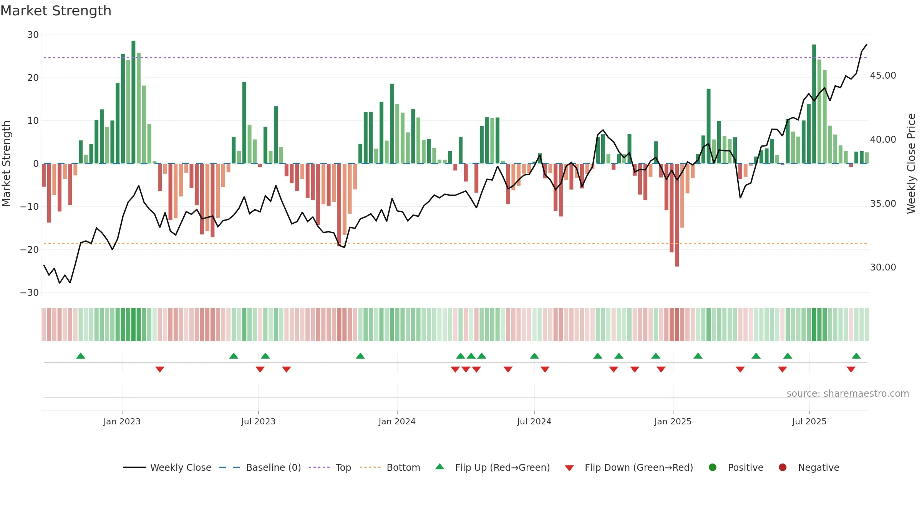Viewport: 922px width, 518px height.
Task: Click the last flip-up marker after Jul 2025
Action: [x=856, y=356]
